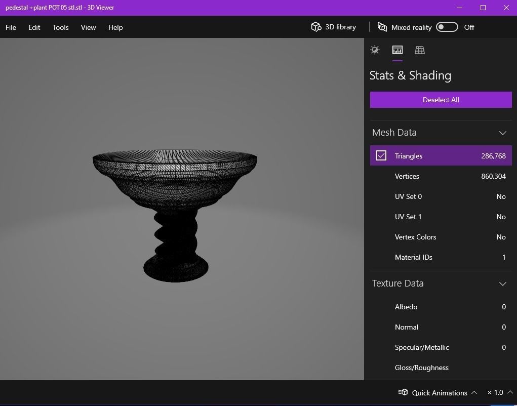The image size is (517, 406).
Task: Click the Quick Animations label
Action: click(x=440, y=393)
